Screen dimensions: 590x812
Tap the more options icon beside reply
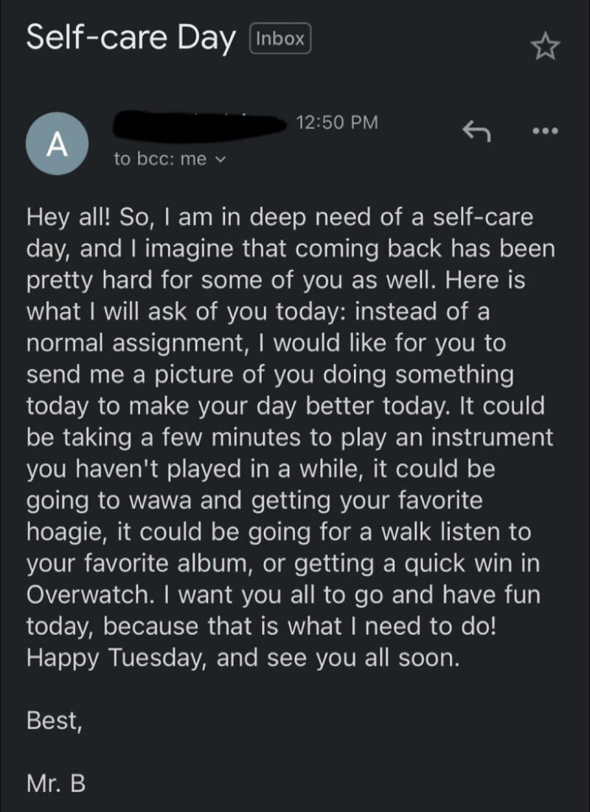click(x=545, y=129)
